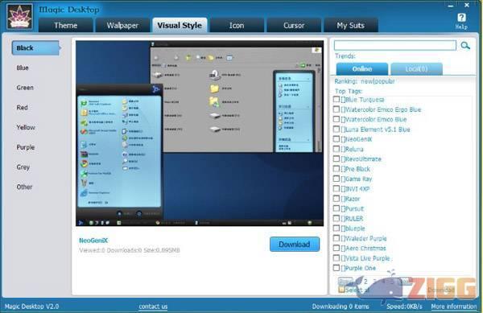The height and width of the screenshot is (313, 483).
Task: Choose the Green color category
Action: 25,88
